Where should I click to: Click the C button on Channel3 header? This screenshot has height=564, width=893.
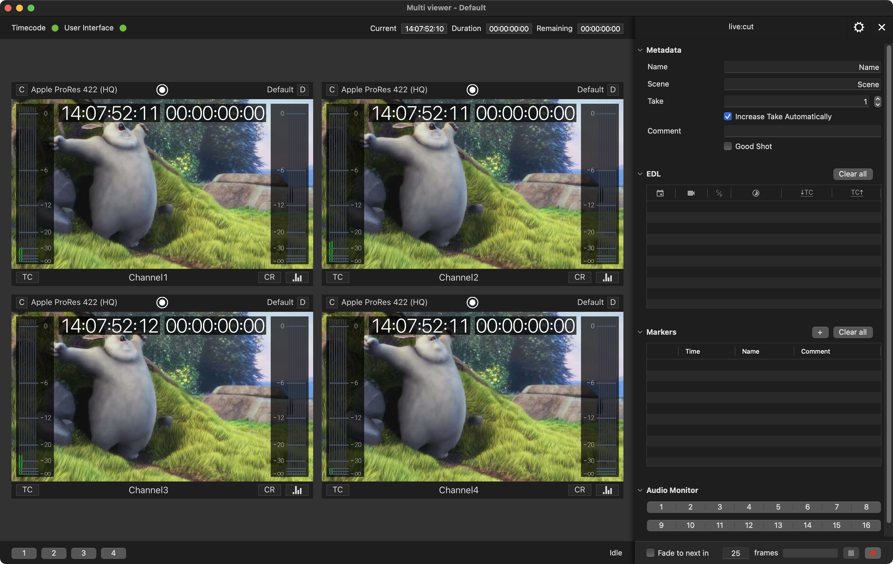22,302
